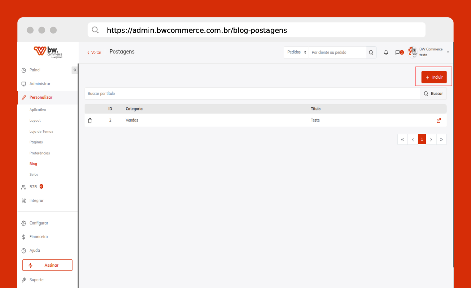Click the Teste title cell
The image size is (471, 288).
coord(315,120)
